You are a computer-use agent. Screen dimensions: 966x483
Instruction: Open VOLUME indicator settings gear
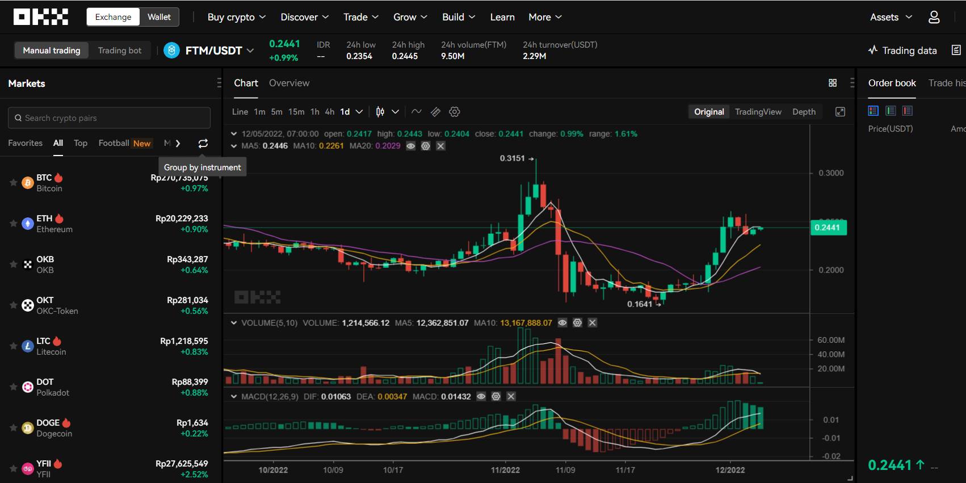(x=577, y=323)
